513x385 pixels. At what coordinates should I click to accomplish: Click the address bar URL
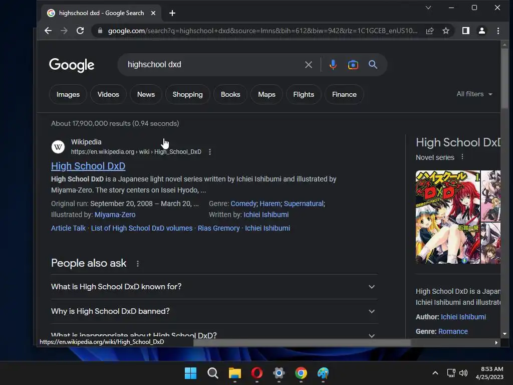click(263, 31)
